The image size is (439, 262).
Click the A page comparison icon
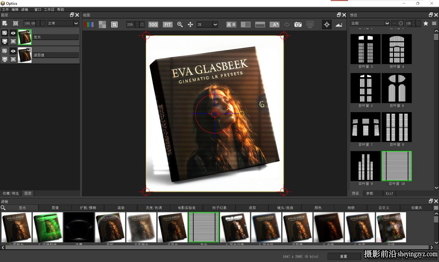274,24
